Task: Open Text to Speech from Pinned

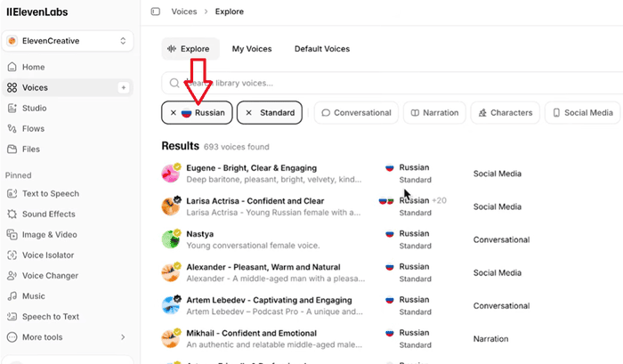Action: [51, 193]
